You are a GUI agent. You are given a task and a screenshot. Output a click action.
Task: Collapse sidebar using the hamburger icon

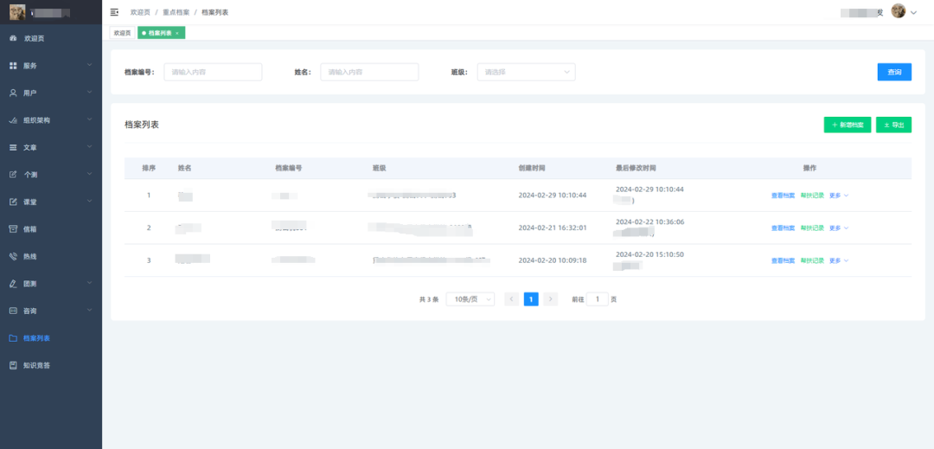click(114, 12)
